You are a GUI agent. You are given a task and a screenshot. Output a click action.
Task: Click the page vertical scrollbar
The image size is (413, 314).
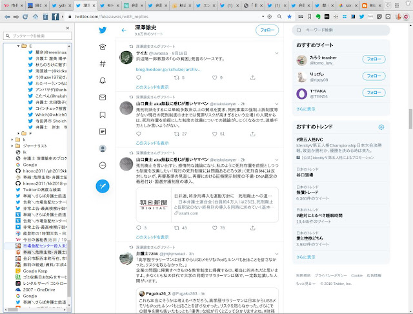tap(410, 119)
